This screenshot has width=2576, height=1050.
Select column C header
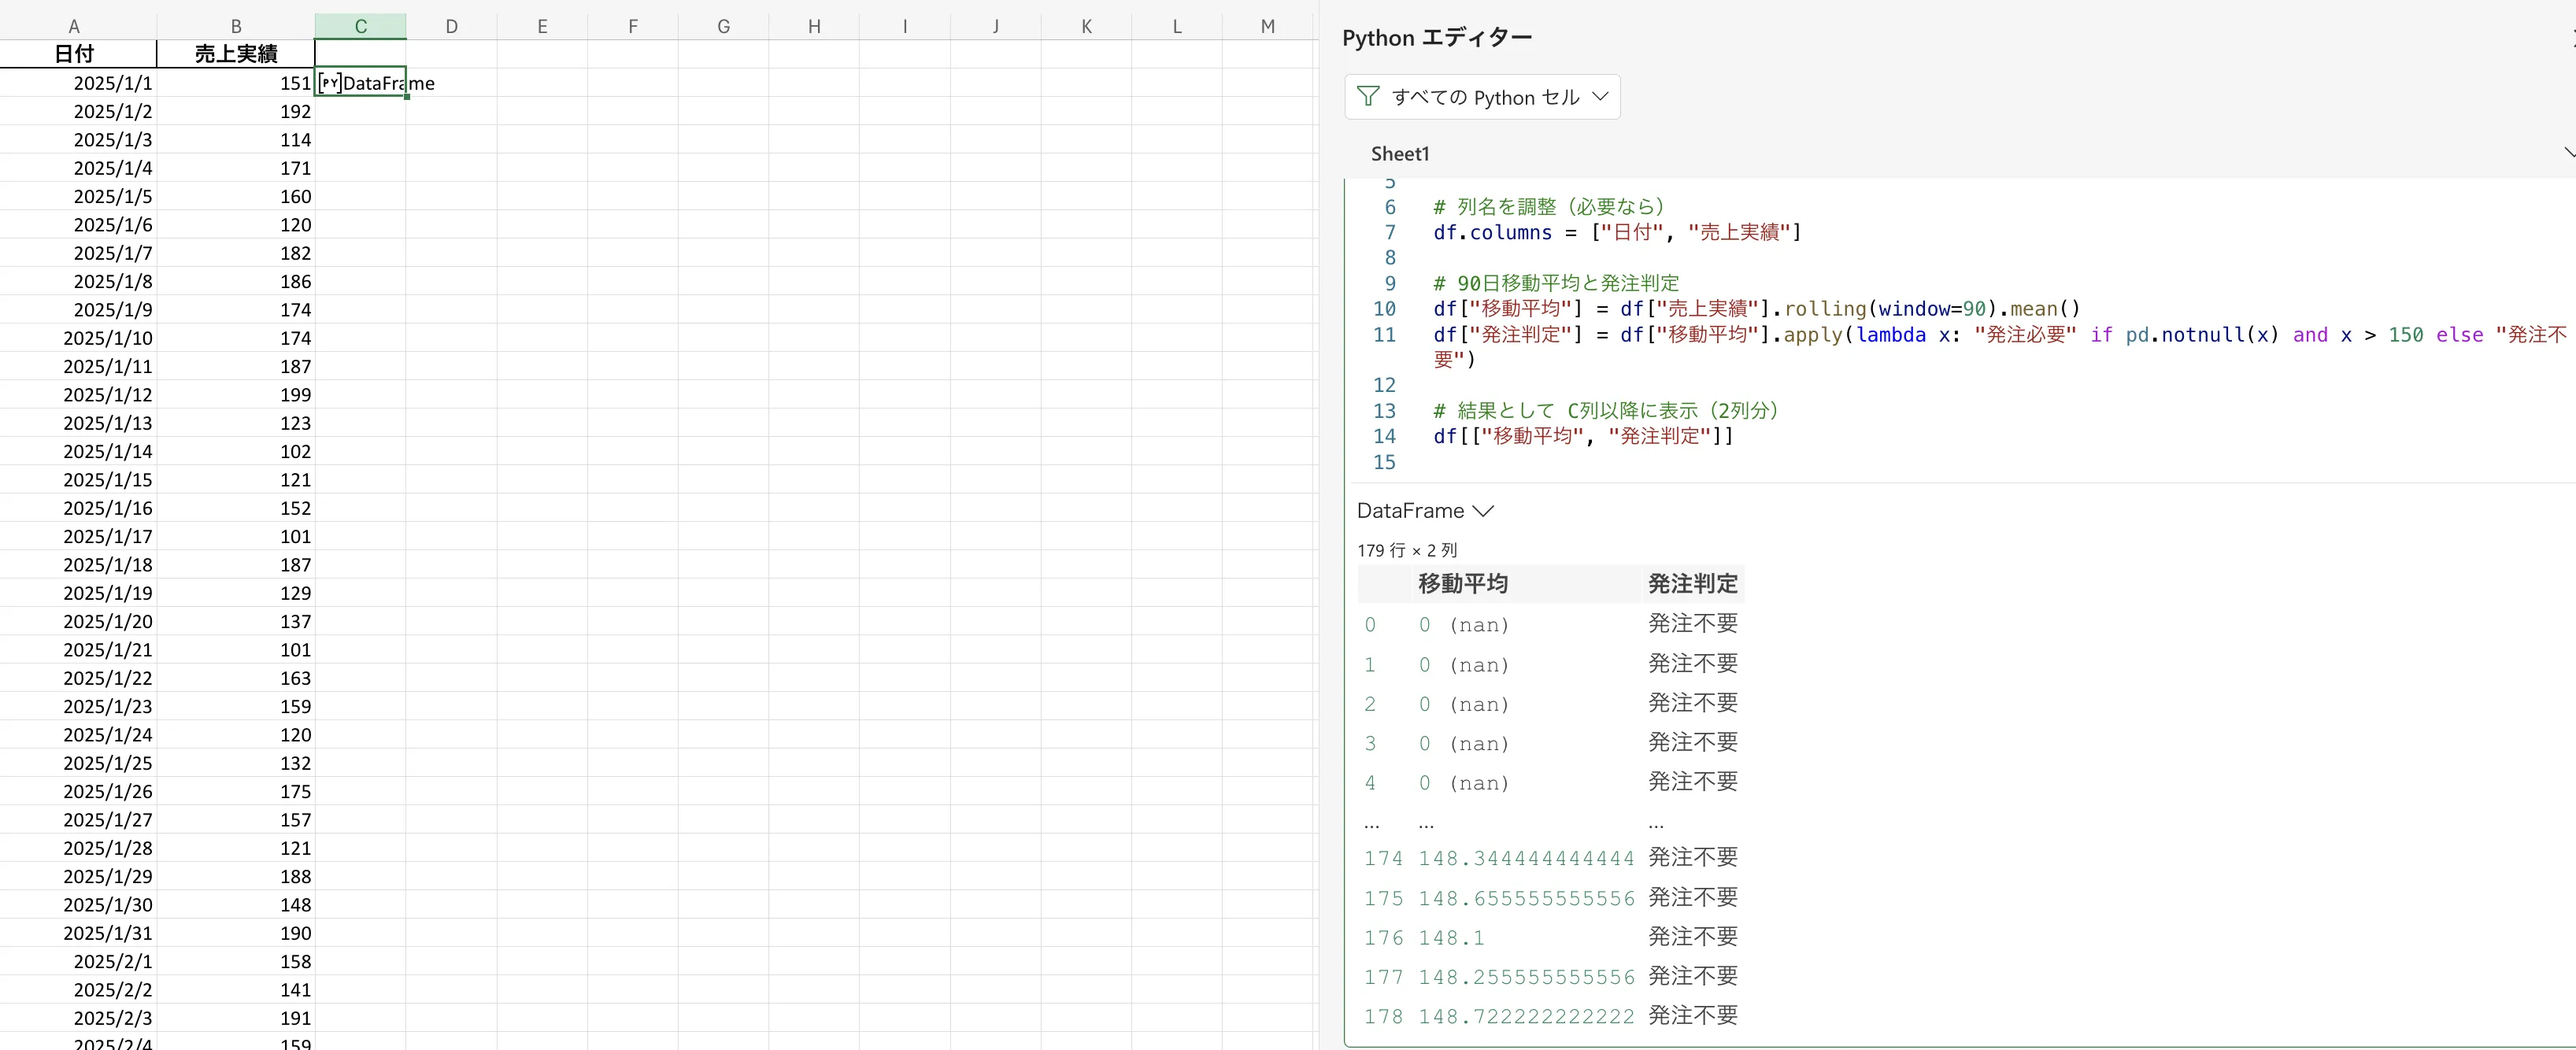pyautogui.click(x=361, y=27)
